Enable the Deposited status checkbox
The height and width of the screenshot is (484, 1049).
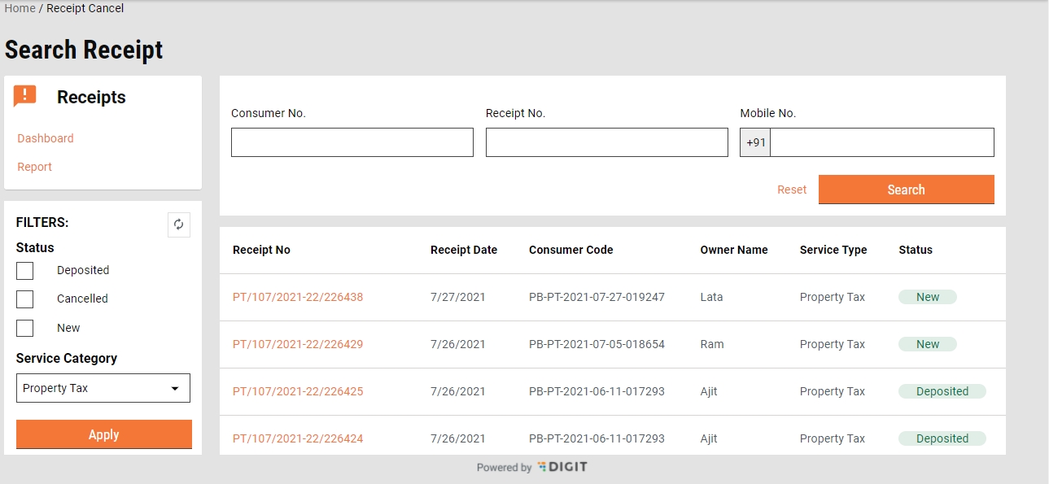click(25, 270)
